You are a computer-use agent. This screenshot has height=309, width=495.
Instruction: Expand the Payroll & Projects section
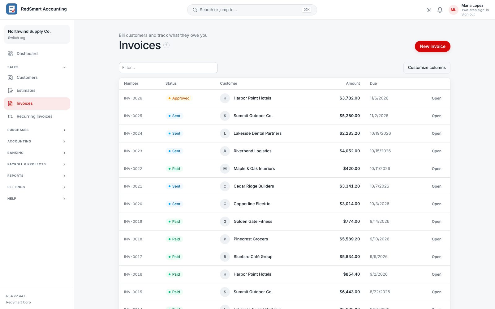[37, 164]
